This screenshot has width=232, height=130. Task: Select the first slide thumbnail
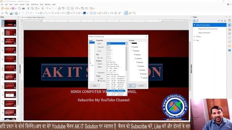(10, 23)
